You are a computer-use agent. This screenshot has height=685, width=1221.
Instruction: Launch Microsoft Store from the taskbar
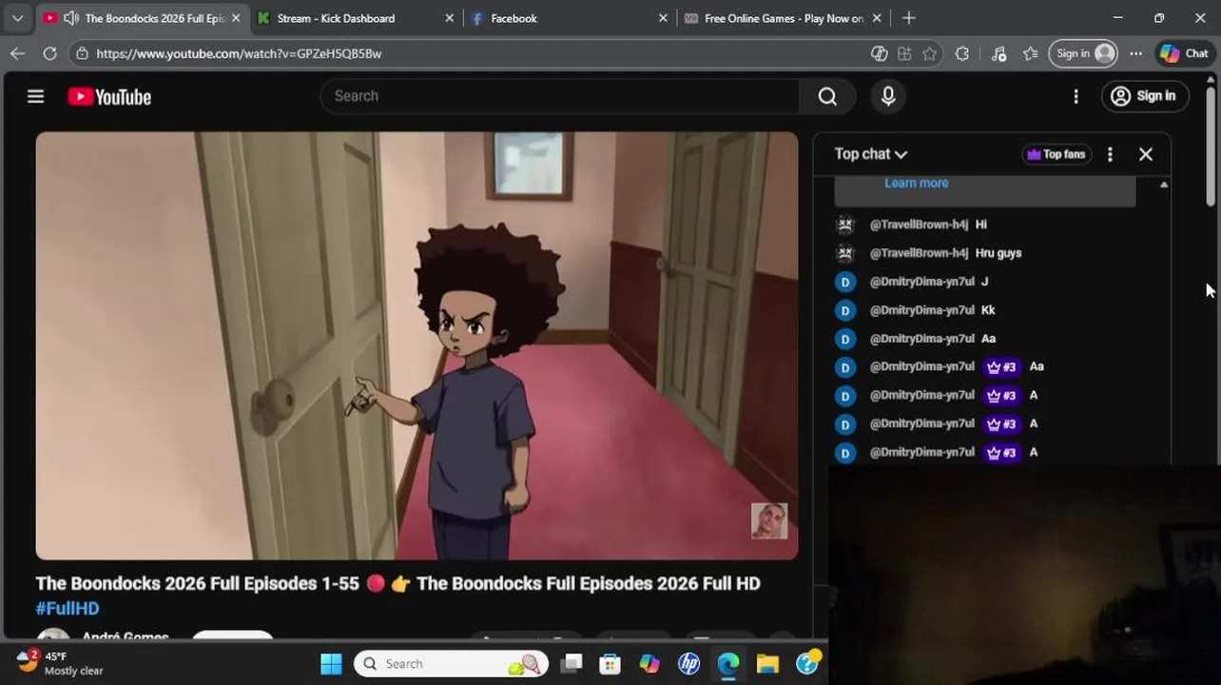pyautogui.click(x=610, y=664)
